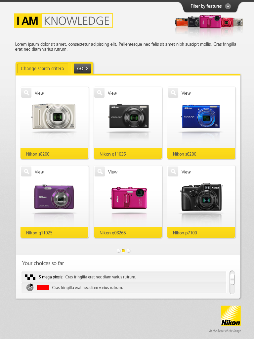This screenshot has width=254, height=339.
Task: Click the GO button with chevron
Action: pos(82,69)
